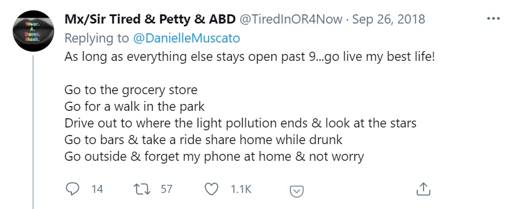Viewport: 514px width, 209px height.
Task: Click the @TiredInOR4Now handle
Action: pos(291,20)
